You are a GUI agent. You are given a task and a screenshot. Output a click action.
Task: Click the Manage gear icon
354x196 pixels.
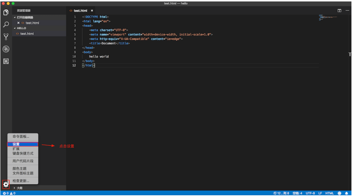6,184
